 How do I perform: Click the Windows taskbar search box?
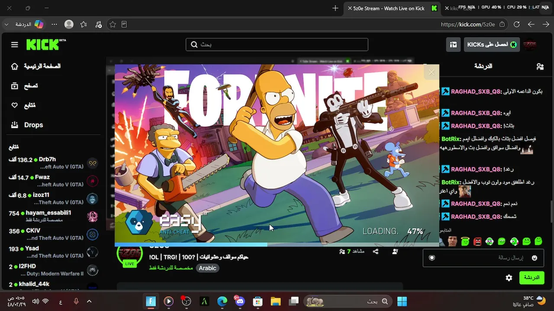[x=347, y=301]
